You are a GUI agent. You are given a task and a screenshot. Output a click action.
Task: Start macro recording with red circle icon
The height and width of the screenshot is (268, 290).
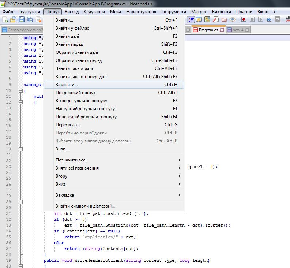[x=244, y=19]
